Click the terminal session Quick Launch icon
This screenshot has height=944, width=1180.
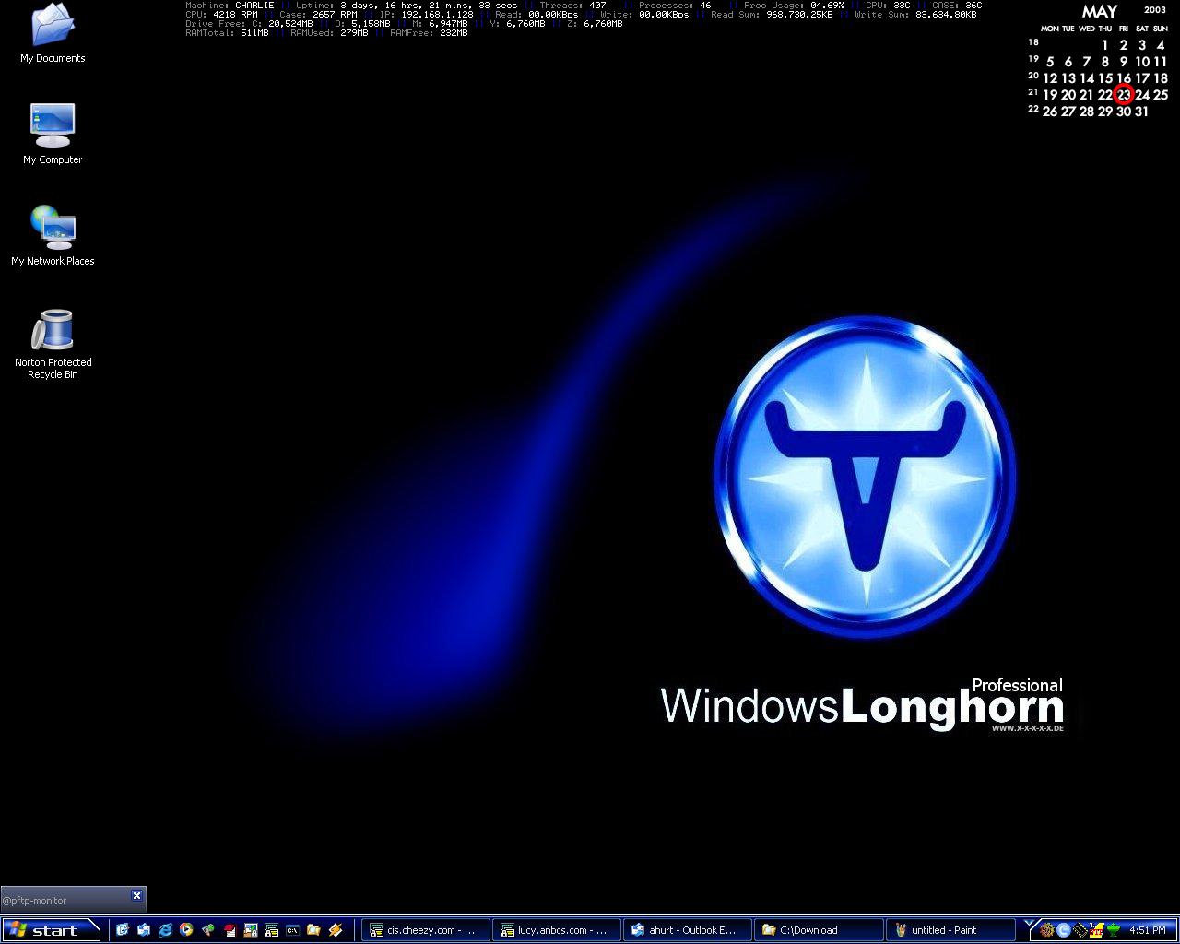pos(271,930)
